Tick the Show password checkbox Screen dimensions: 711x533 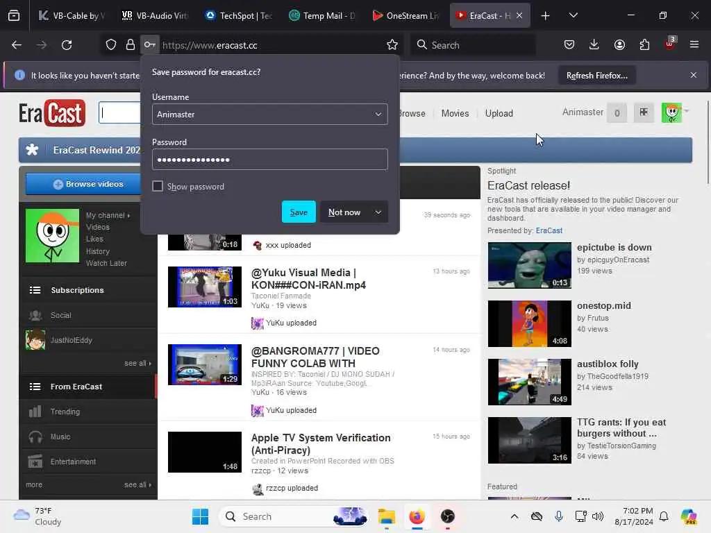[158, 186]
